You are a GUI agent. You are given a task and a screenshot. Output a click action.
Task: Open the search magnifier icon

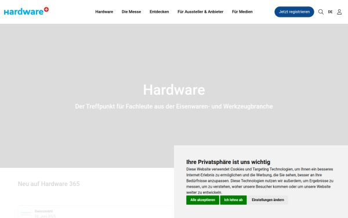click(321, 12)
